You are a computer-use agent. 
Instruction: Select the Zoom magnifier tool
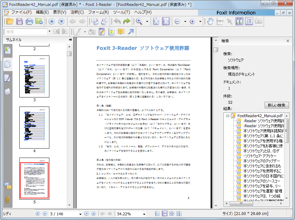(x=139, y=21)
